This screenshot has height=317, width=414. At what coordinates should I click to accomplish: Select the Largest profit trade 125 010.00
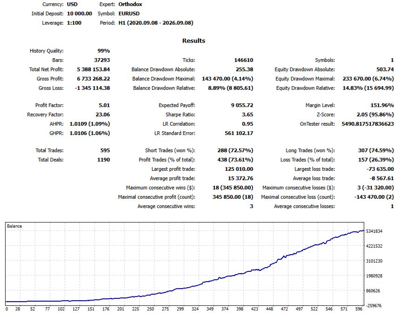[x=239, y=169]
